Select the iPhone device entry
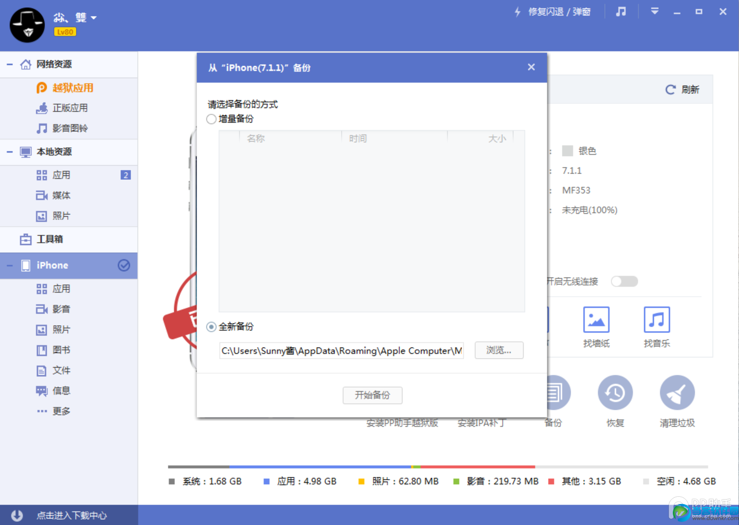Viewport: 739px width, 525px height. (69, 265)
